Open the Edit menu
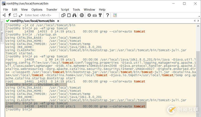Viewport: 201px width, 117px height. (15, 9)
